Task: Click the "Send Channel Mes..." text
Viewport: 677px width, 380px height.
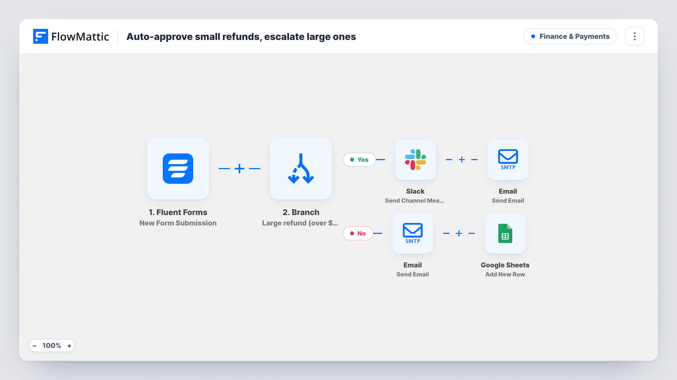Action: pos(414,200)
